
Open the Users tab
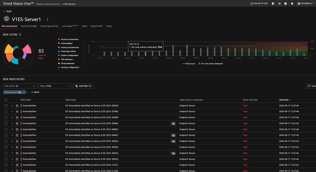point(85,26)
